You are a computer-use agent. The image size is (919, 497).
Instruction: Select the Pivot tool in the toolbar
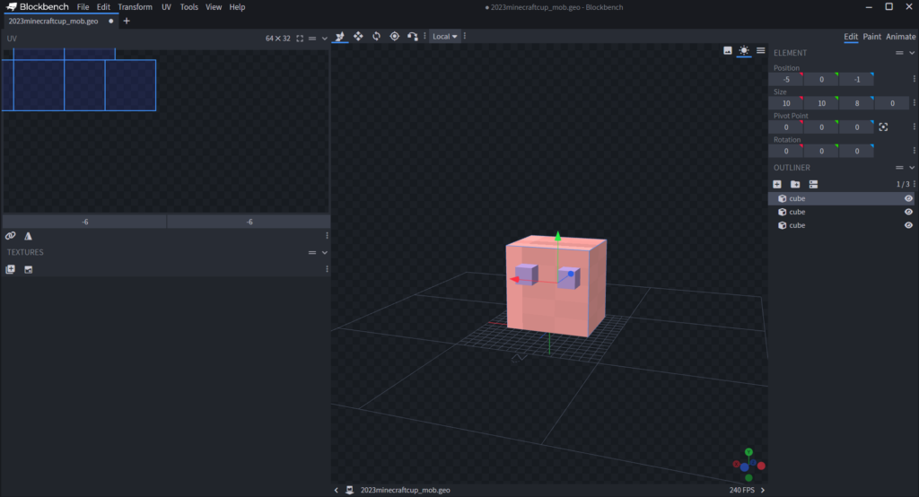tap(394, 36)
